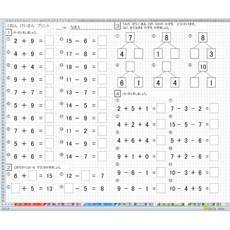Screen dimensions: 230x230
Task: Switch to Normal view in status bar
Action: pos(206,209)
